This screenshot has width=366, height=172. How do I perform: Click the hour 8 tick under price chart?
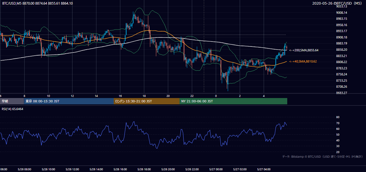pos(24,96)
